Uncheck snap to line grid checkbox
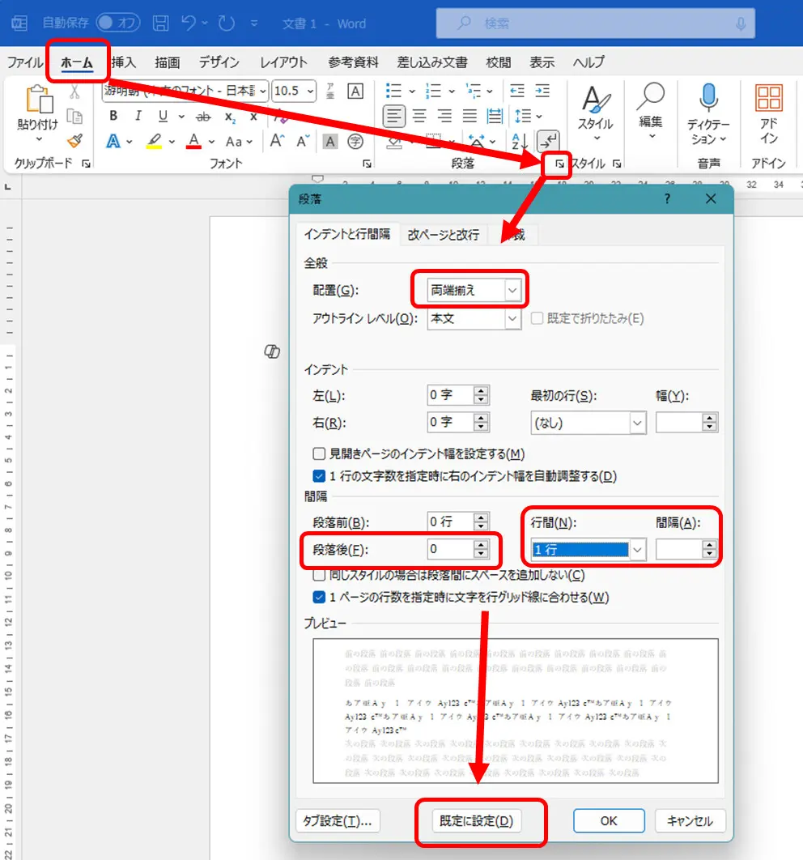Screen dimensions: 803x860 [x=318, y=597]
